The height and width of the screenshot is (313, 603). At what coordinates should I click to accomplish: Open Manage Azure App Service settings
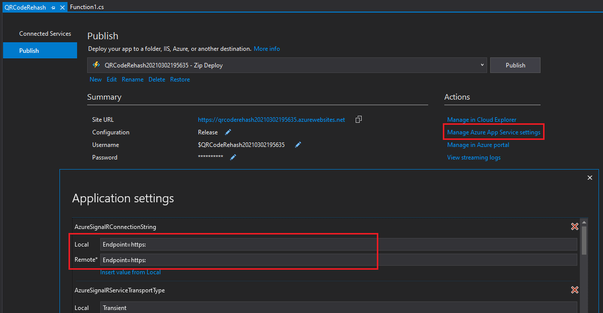[494, 132]
